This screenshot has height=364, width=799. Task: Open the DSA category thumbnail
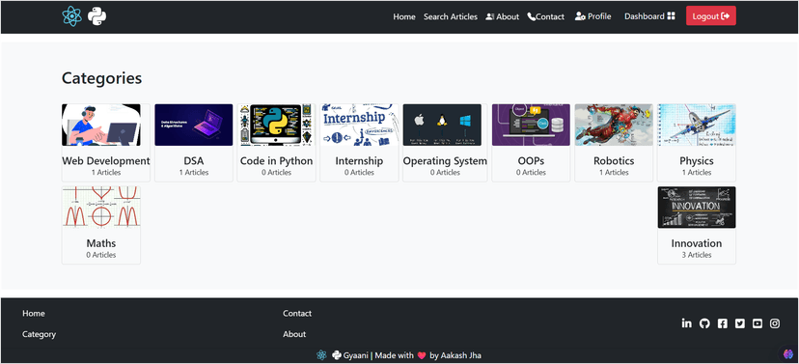[x=194, y=125]
